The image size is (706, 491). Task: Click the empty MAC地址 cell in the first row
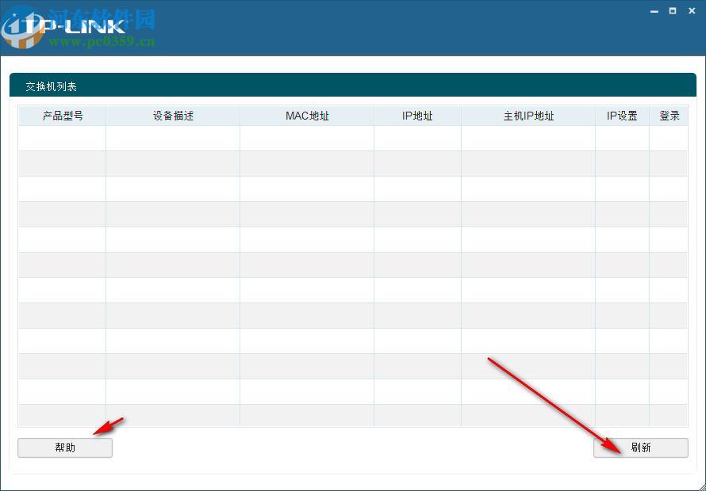(306, 138)
